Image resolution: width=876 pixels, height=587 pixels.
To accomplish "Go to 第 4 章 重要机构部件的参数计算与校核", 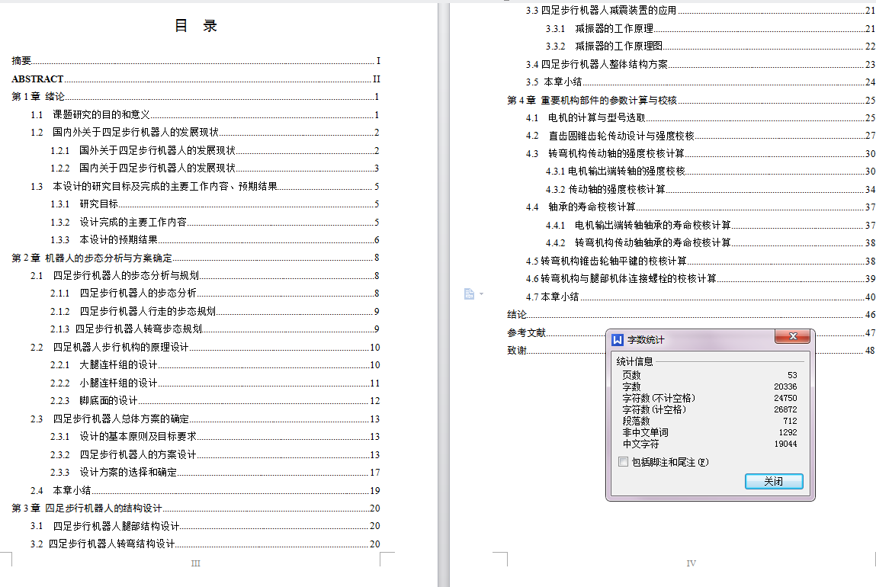I will coord(691,100).
